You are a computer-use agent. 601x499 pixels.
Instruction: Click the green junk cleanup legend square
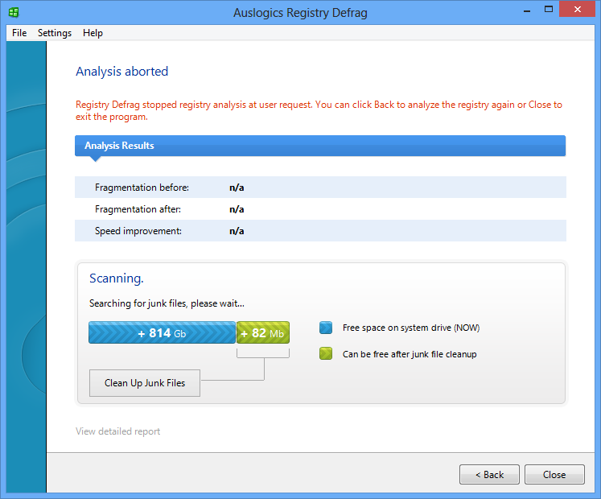[x=326, y=353]
